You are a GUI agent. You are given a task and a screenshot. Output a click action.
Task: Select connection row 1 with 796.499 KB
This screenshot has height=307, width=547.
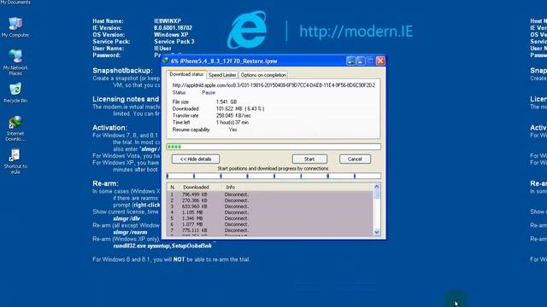point(270,194)
